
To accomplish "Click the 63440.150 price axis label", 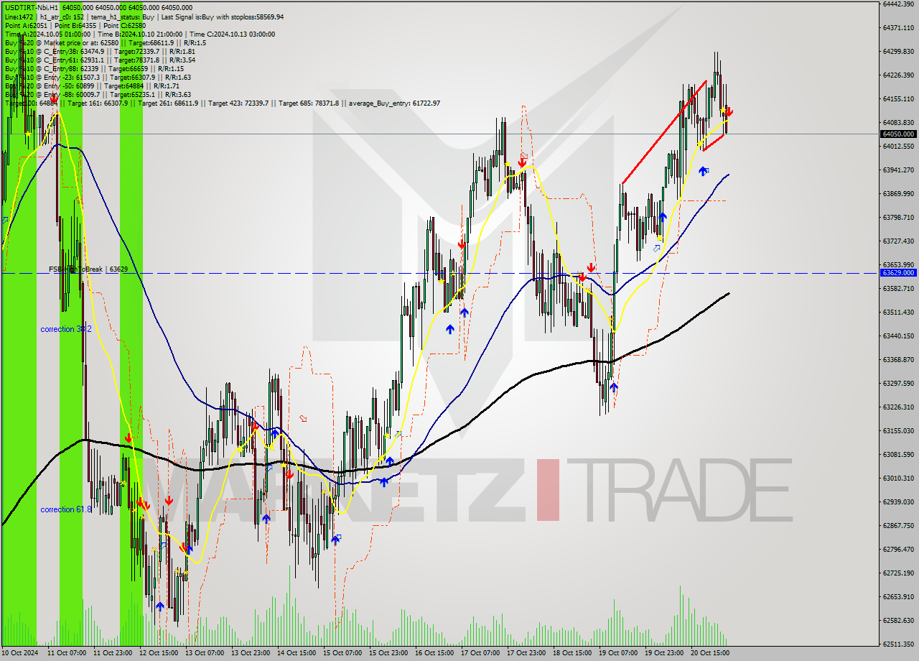I will (898, 336).
